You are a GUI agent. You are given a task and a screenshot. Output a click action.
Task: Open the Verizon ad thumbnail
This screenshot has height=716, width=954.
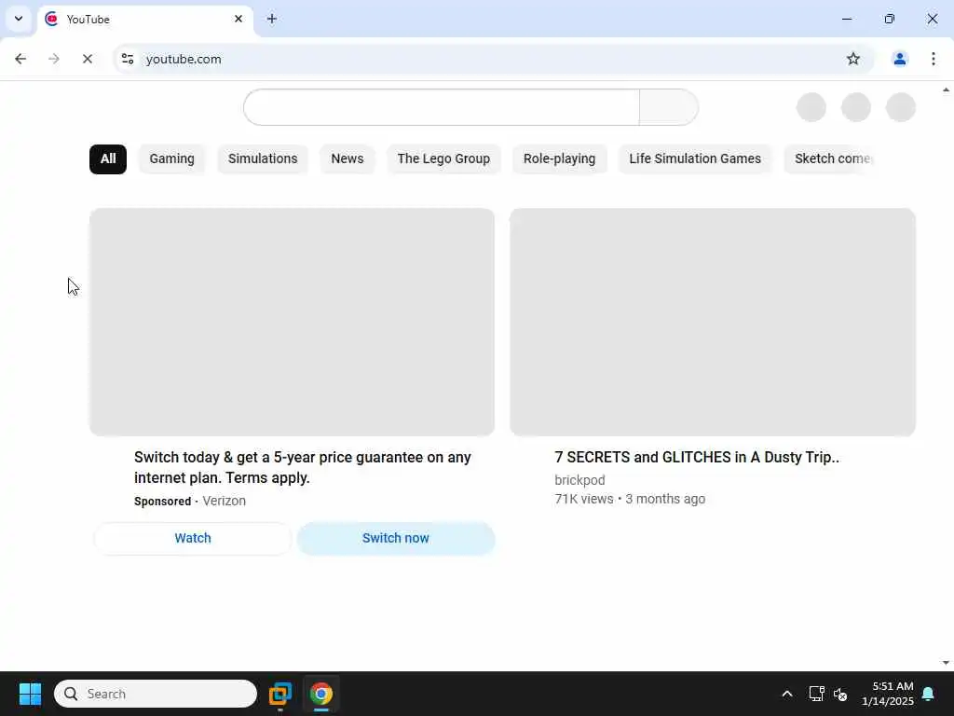pyautogui.click(x=292, y=322)
